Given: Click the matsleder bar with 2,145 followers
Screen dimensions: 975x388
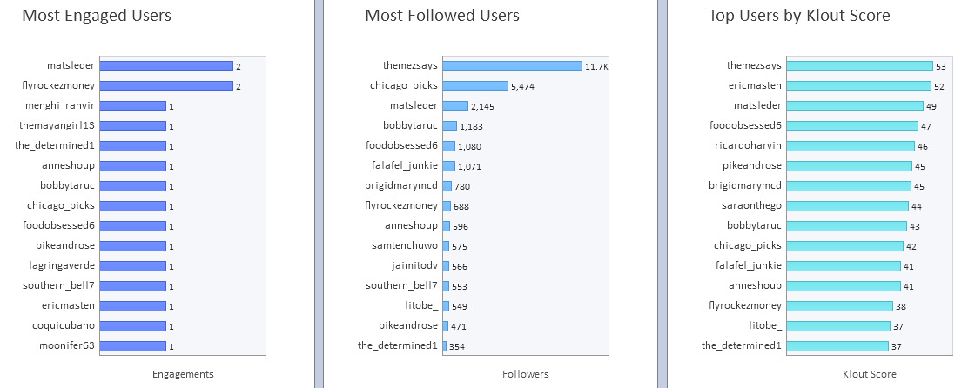Looking at the screenshot, I should 455,106.
